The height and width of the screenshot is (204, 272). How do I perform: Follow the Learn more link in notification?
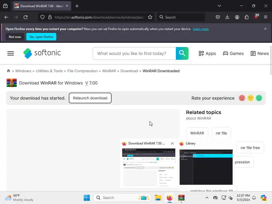[201, 29]
